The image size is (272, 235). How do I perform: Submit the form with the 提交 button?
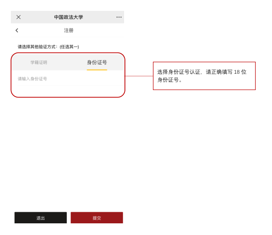point(97,217)
